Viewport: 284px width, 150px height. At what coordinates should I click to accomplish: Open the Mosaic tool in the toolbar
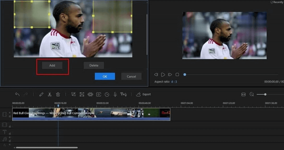point(90,94)
